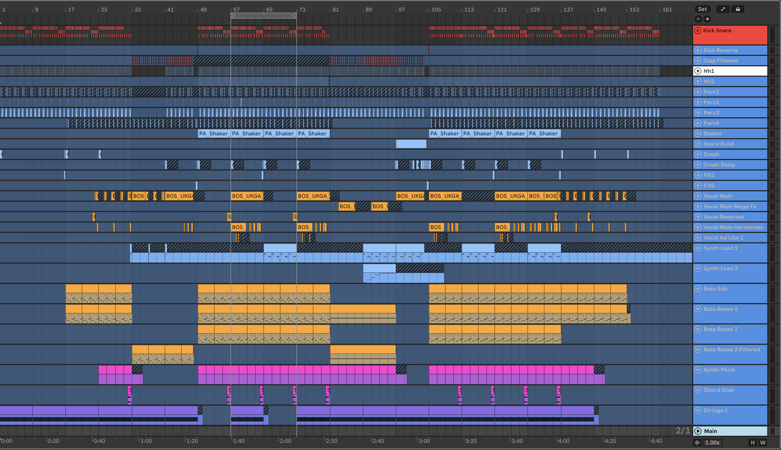Collapse the Synth Lead 1 track
This screenshot has height=450, width=781.
(x=698, y=248)
